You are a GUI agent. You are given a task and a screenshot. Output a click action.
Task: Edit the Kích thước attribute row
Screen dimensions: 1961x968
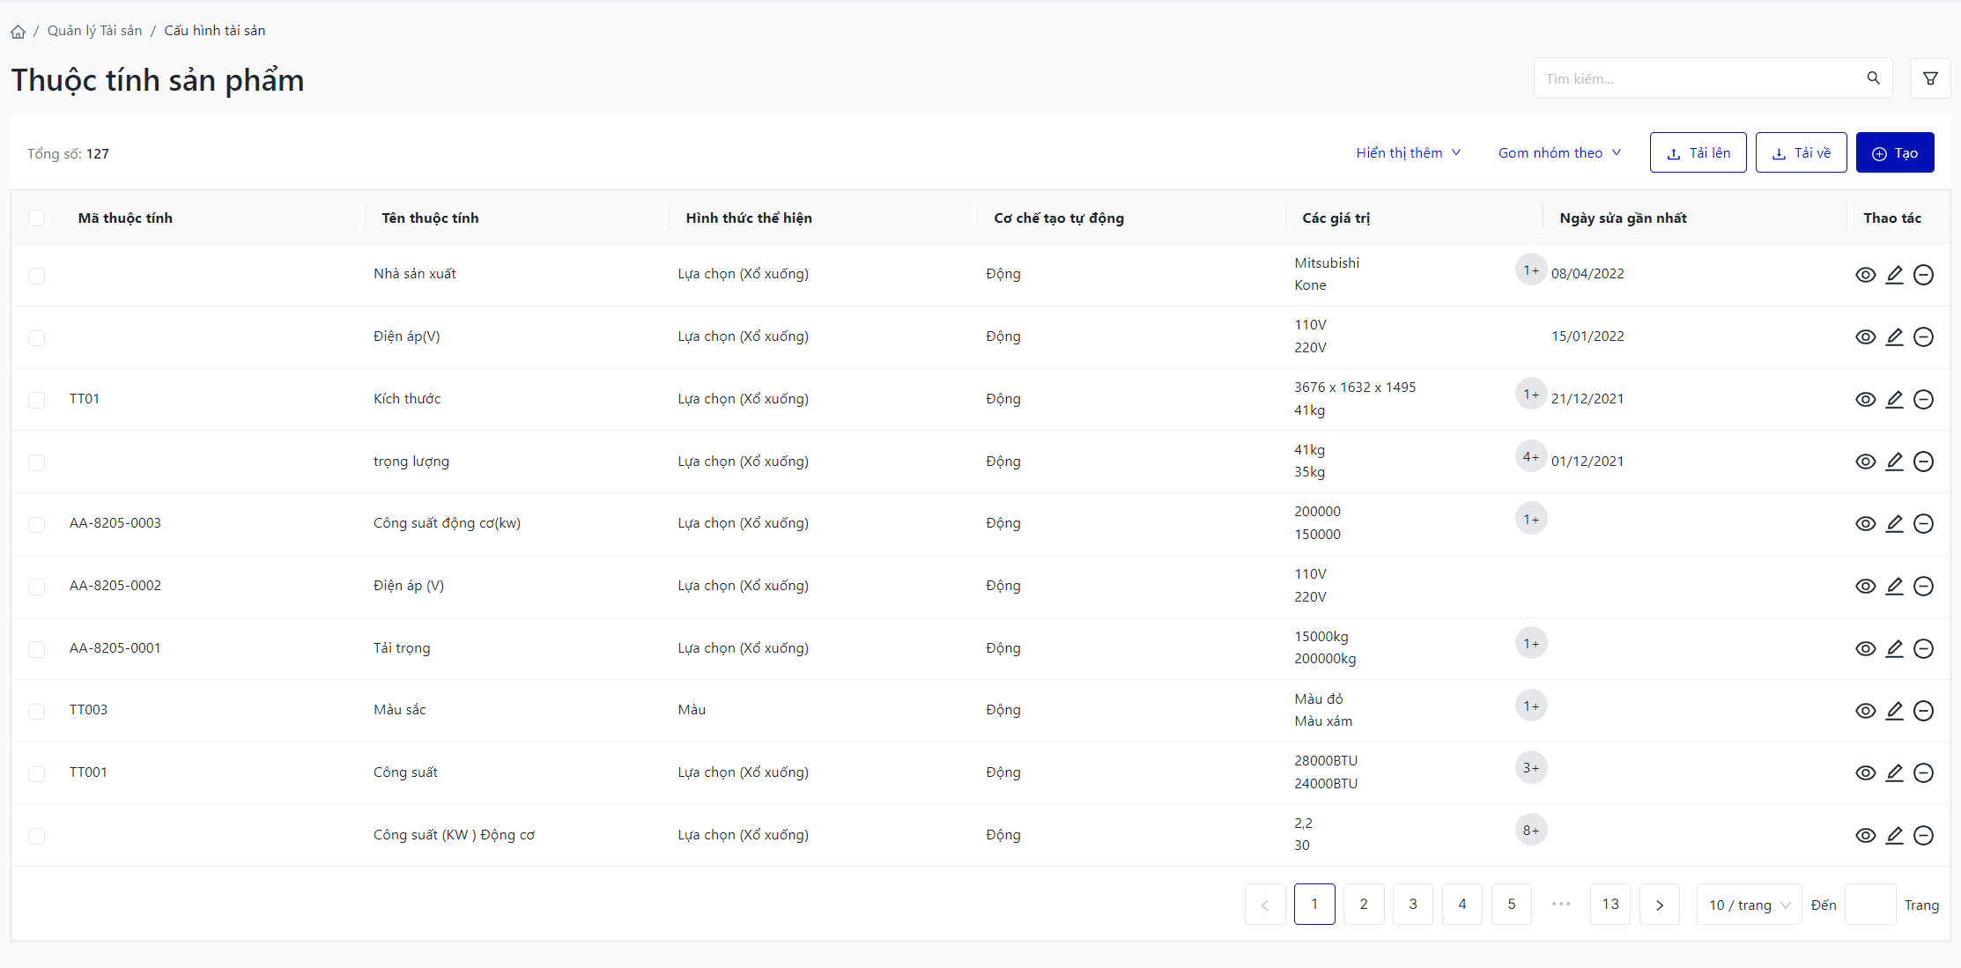1894,399
